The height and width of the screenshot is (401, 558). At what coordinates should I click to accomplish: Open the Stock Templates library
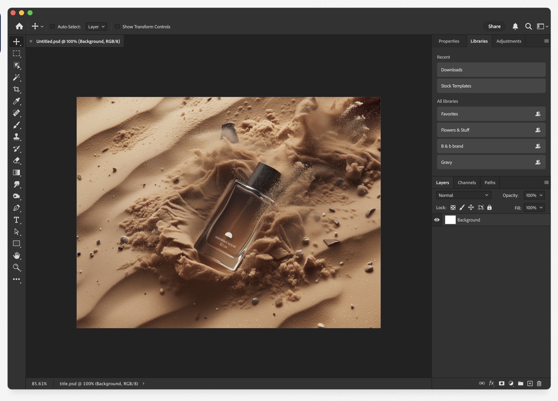pos(491,86)
